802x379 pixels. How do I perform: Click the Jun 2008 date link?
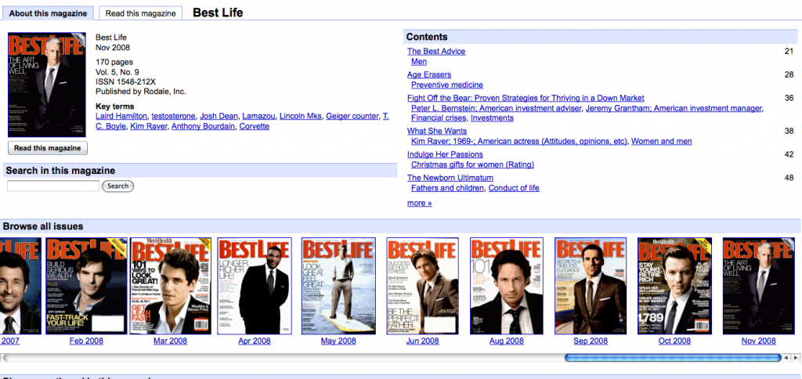point(422,341)
